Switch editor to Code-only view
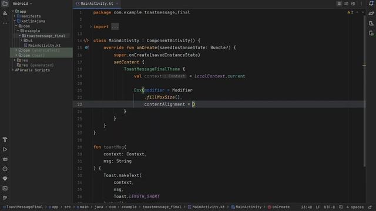The image size is (376, 211). coord(339,4)
